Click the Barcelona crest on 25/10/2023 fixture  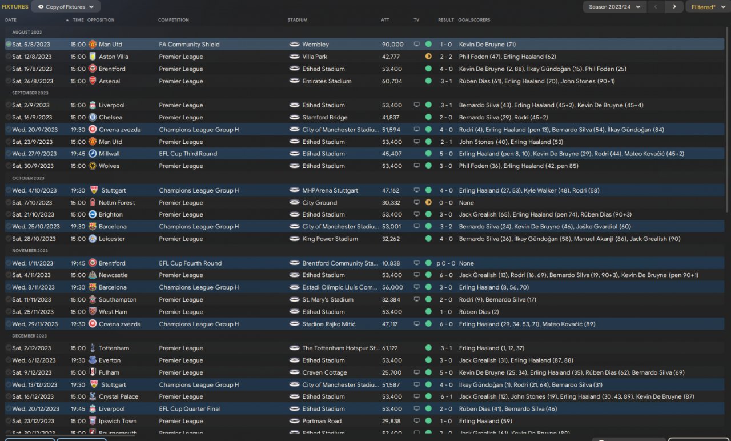(x=93, y=227)
